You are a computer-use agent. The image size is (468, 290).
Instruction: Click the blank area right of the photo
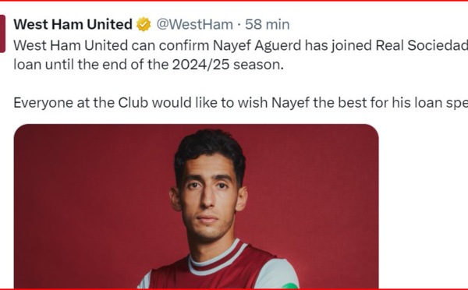(424, 206)
